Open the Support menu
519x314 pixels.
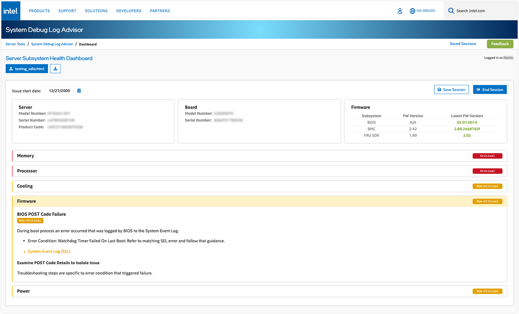(67, 11)
